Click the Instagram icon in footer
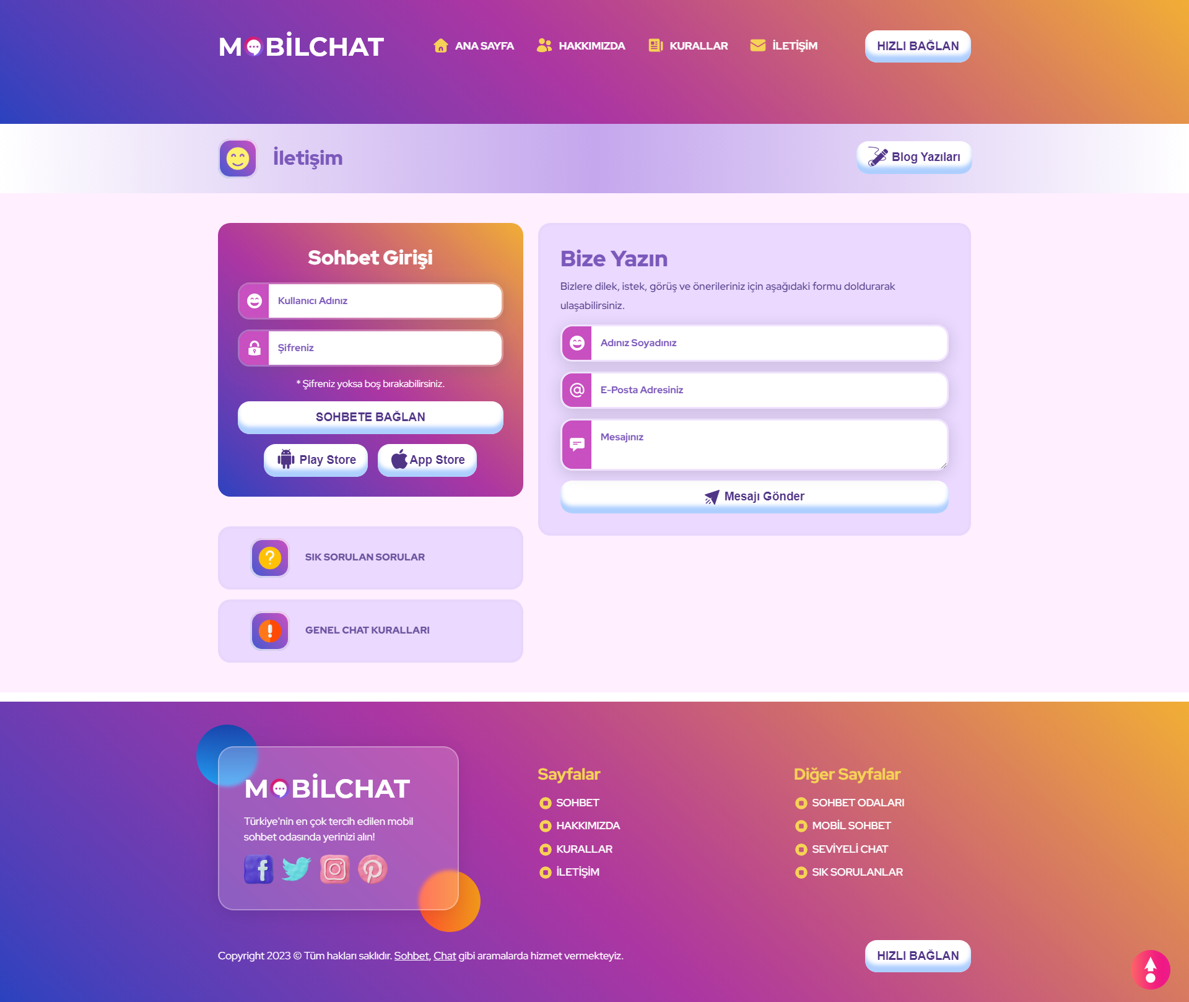This screenshot has width=1189, height=1002. pyautogui.click(x=332, y=869)
